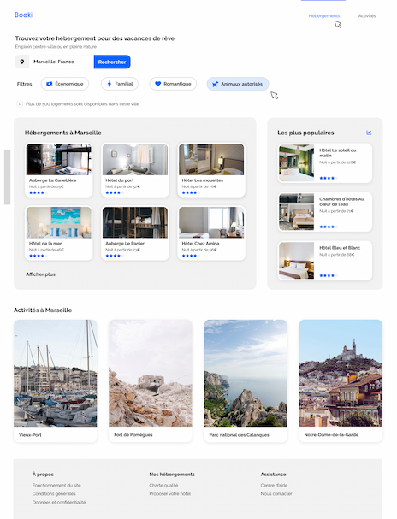This screenshot has width=397, height=519.
Task: Open the Hébergements nav tab
Action: pyautogui.click(x=324, y=16)
